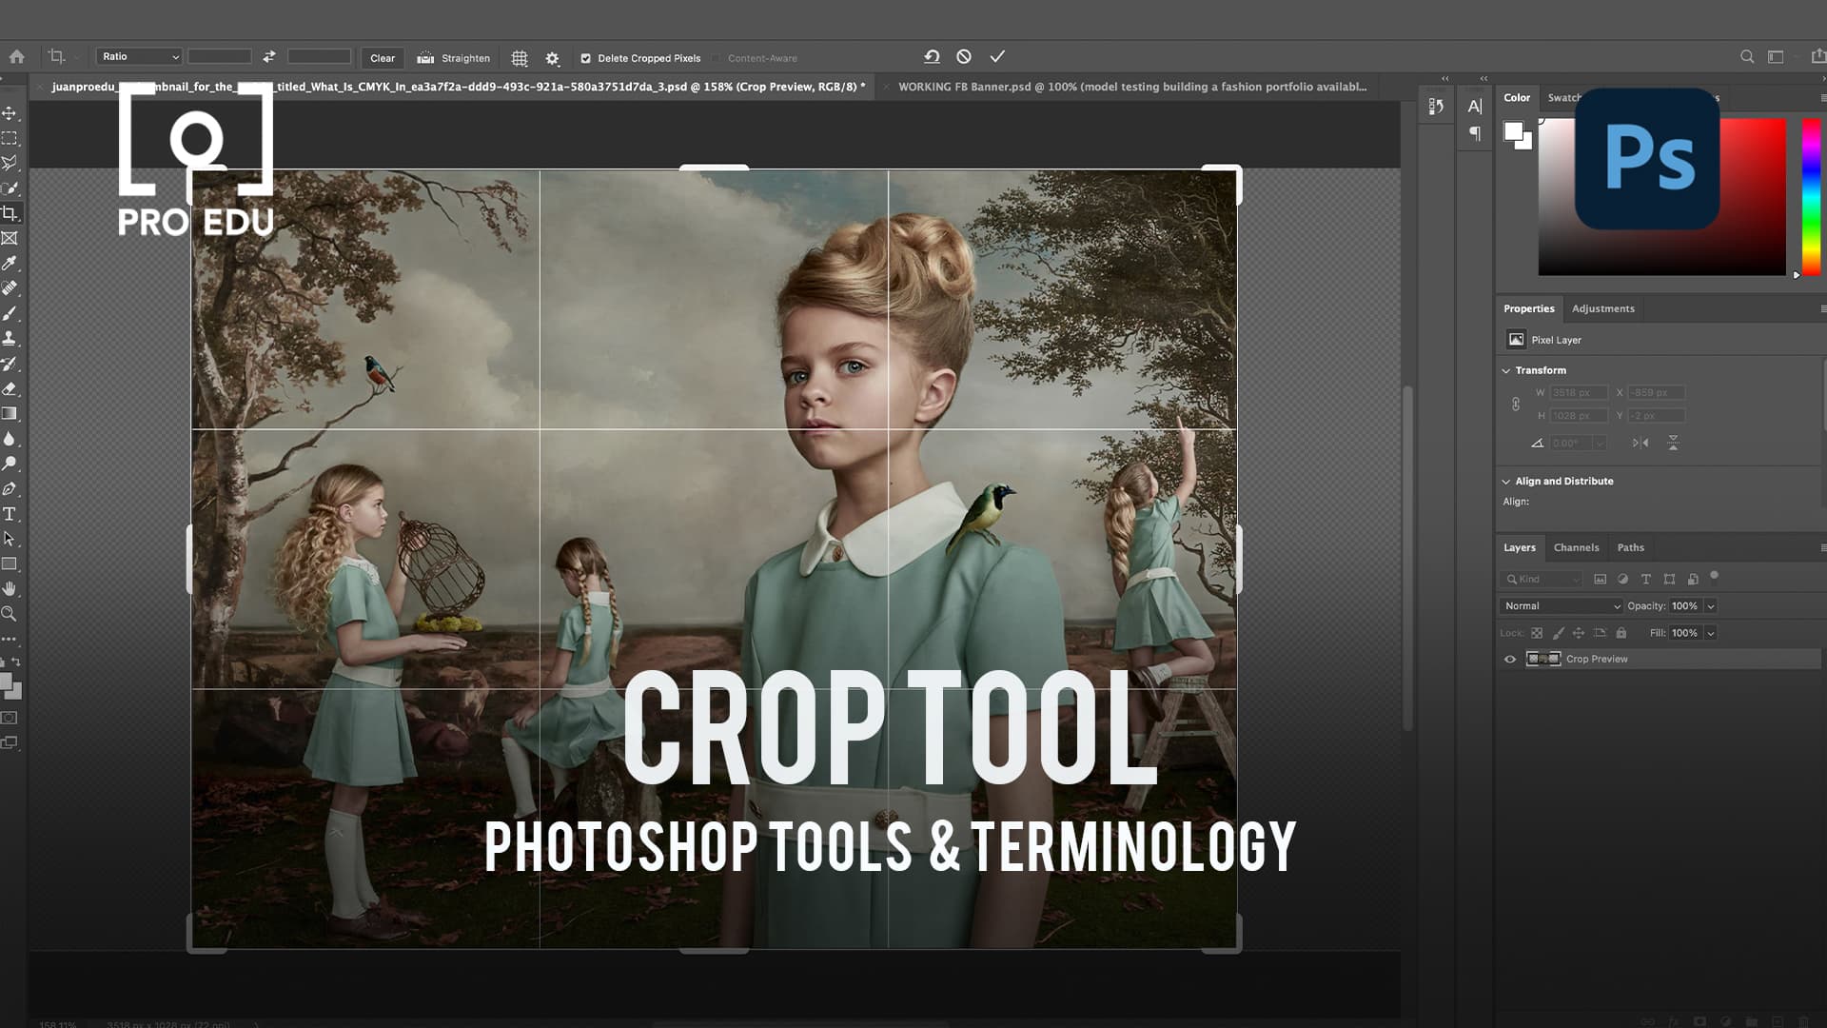Select the Zoom tool
The image size is (1827, 1028).
pyautogui.click(x=10, y=614)
